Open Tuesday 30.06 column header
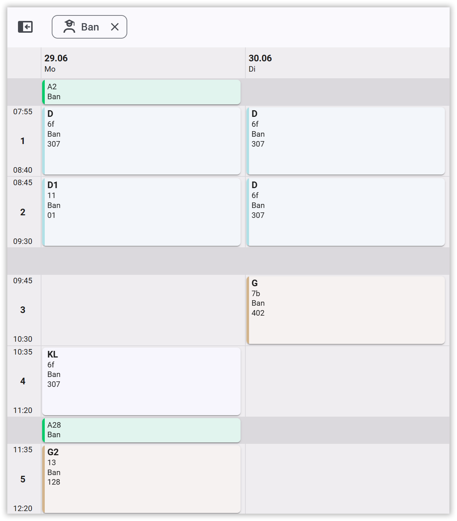 [347, 63]
